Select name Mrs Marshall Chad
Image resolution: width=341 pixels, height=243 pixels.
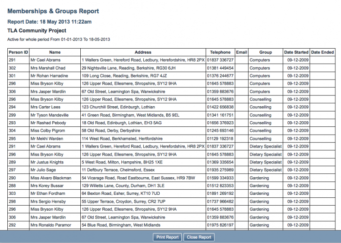(x=48, y=68)
